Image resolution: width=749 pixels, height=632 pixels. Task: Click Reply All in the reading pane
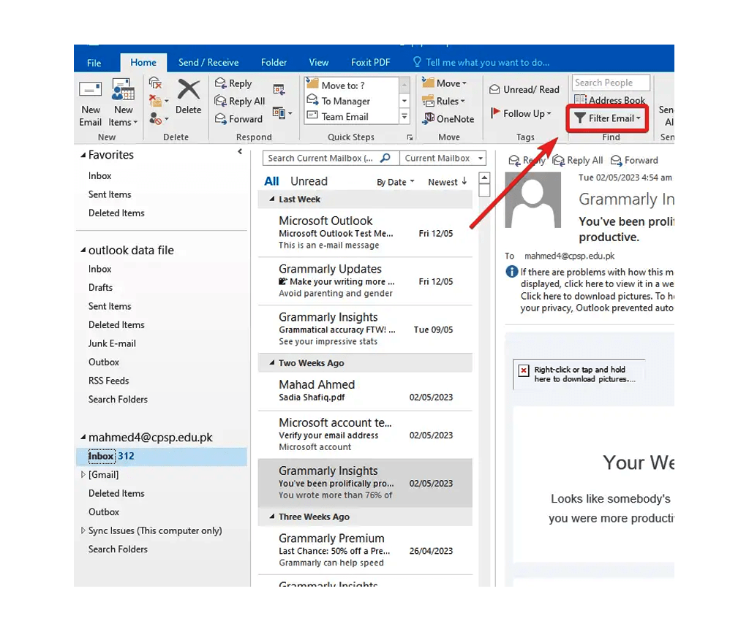click(x=578, y=160)
